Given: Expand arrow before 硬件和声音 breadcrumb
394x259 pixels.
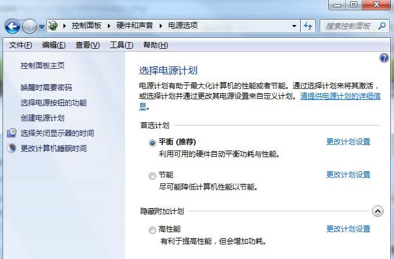Looking at the screenshot, I should (109, 26).
